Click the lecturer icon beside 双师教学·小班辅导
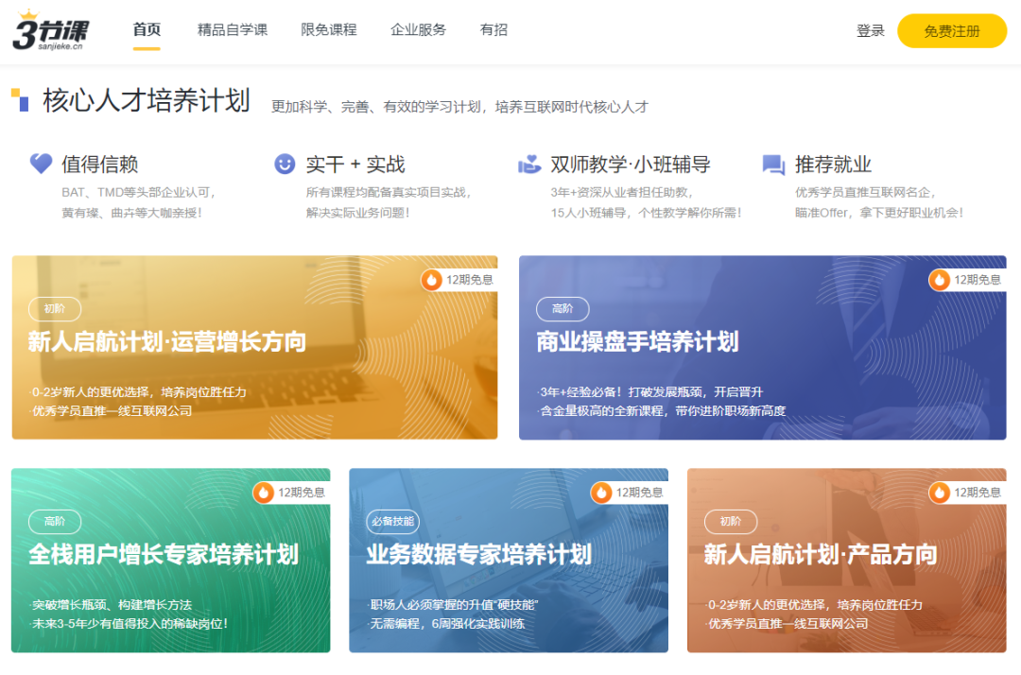This screenshot has height=675, width=1021. [x=529, y=163]
